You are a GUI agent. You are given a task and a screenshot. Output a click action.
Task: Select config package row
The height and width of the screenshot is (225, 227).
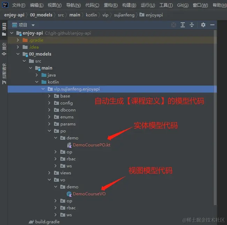click(x=112, y=103)
